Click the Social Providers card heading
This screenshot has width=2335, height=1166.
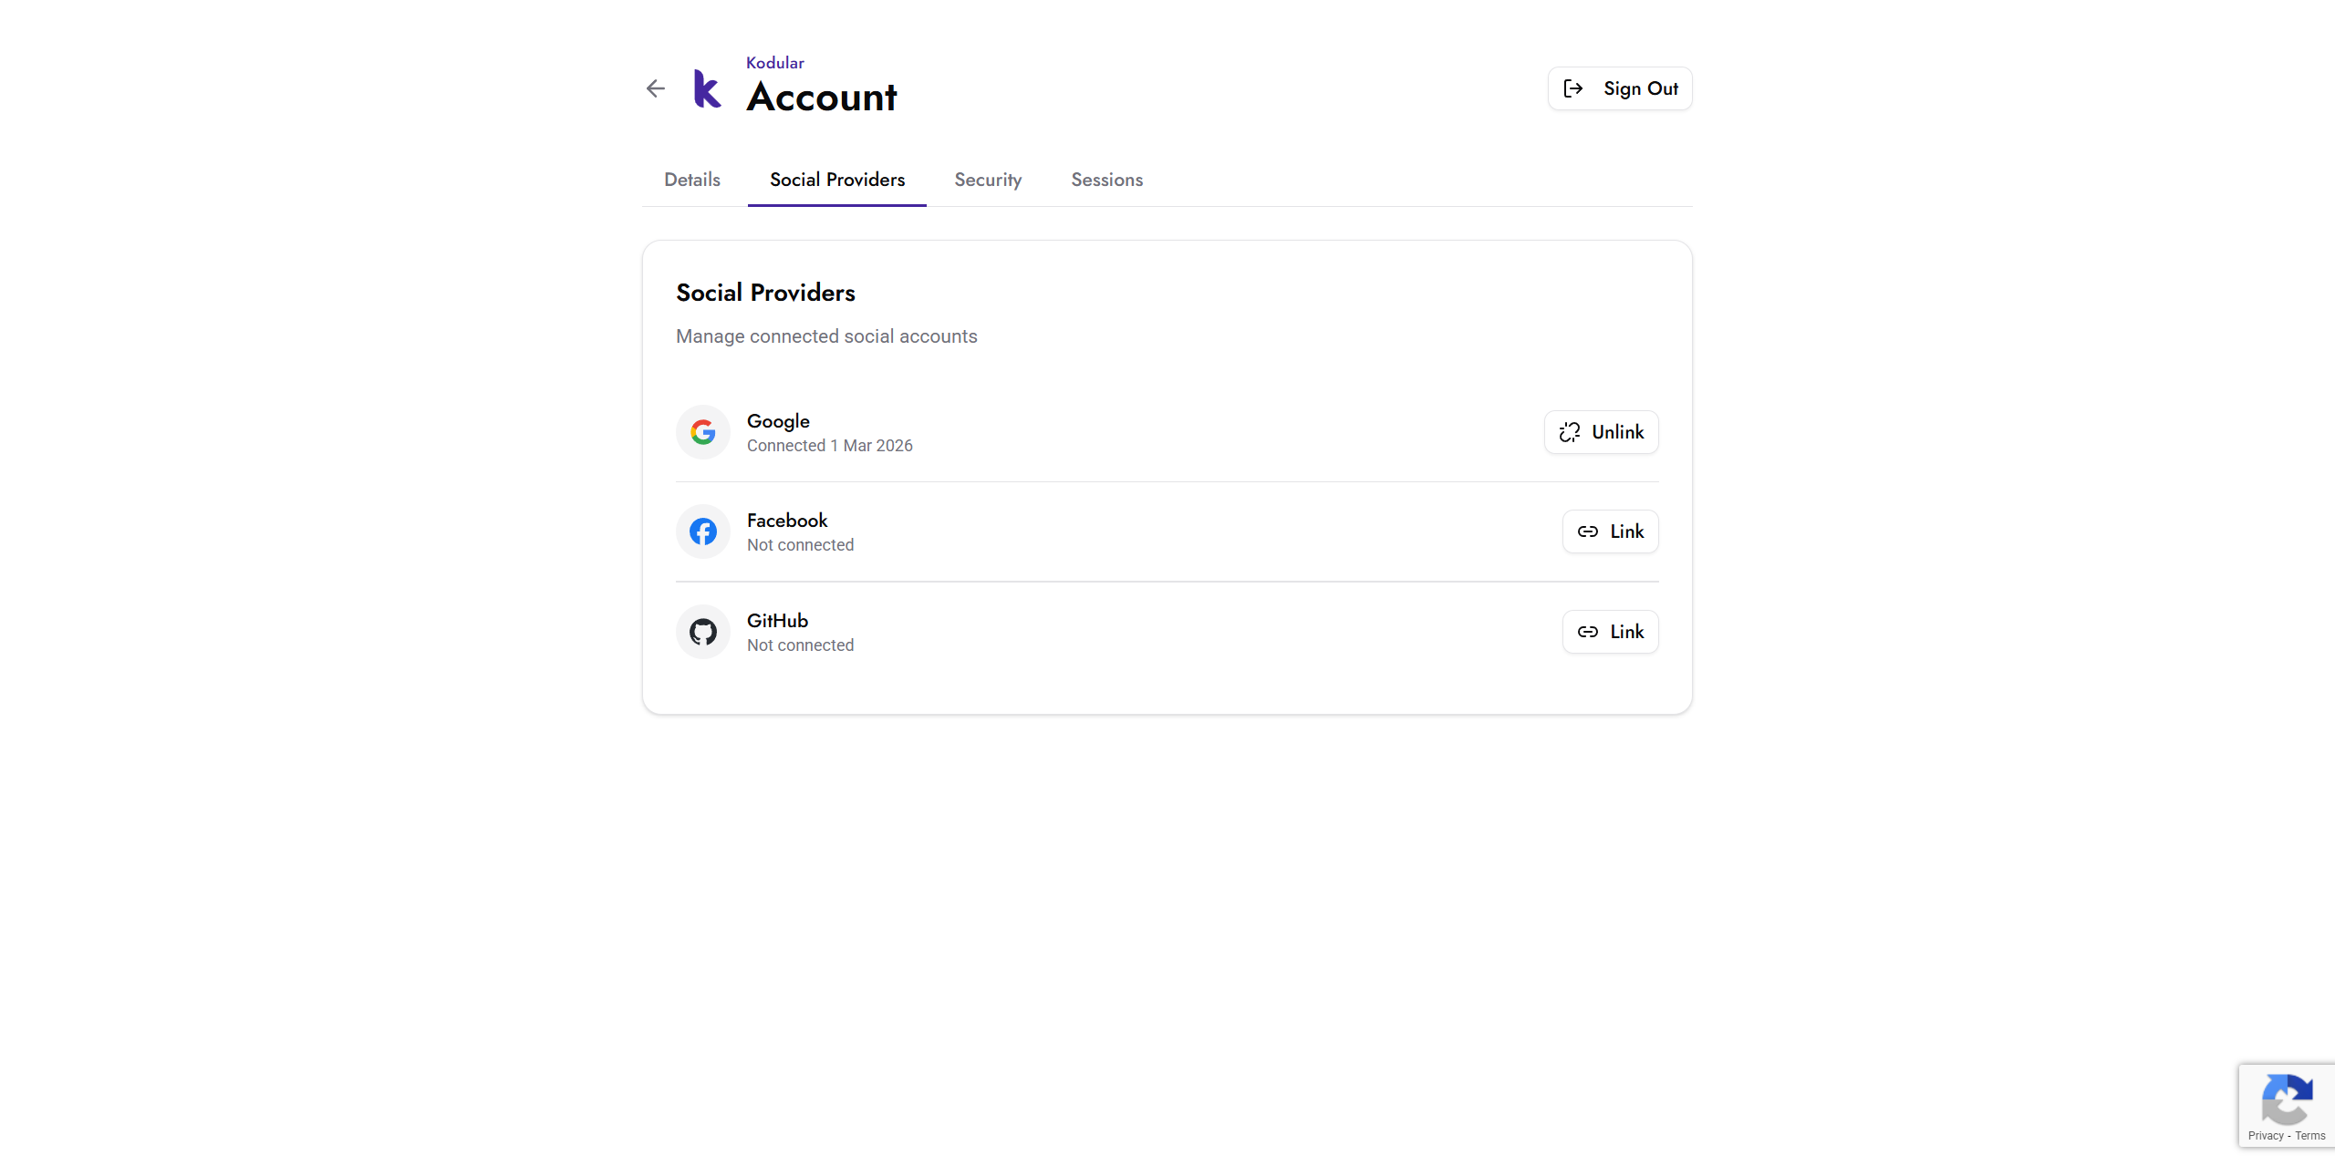click(765, 293)
